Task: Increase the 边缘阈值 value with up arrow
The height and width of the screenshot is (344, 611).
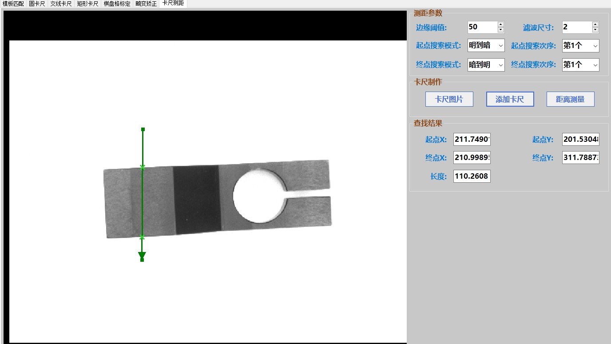Action: 501,24
